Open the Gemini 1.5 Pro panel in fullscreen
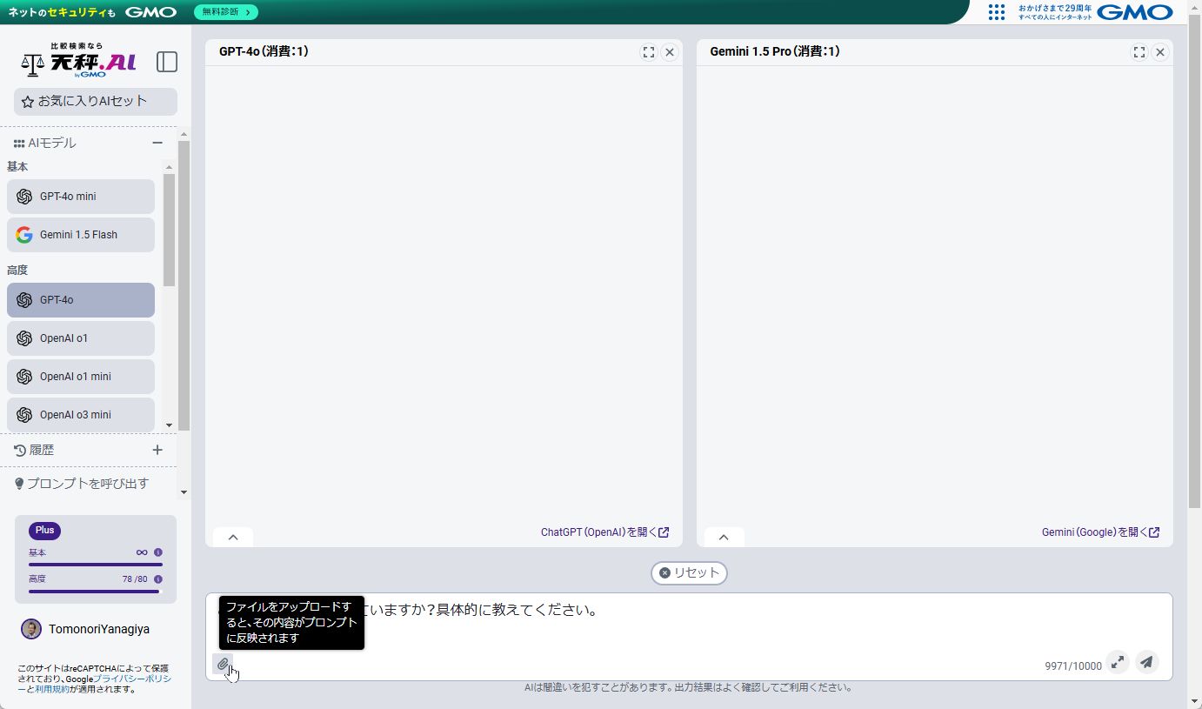1202x709 pixels. point(1139,52)
